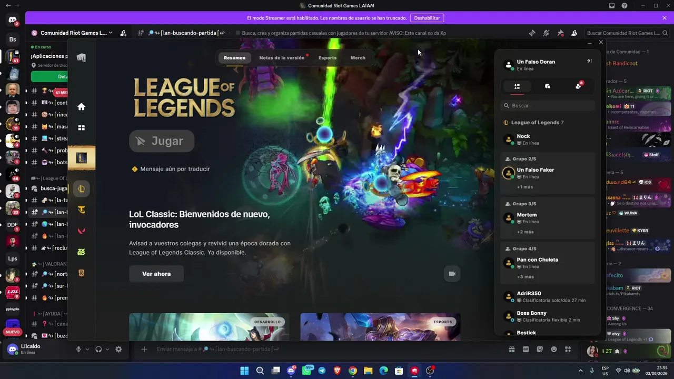Select the pinned League of Legends game tile
This screenshot has height=379, width=674.
click(x=81, y=158)
